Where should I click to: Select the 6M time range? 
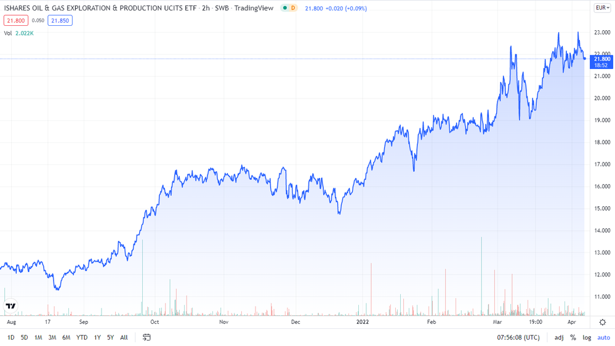(66, 337)
